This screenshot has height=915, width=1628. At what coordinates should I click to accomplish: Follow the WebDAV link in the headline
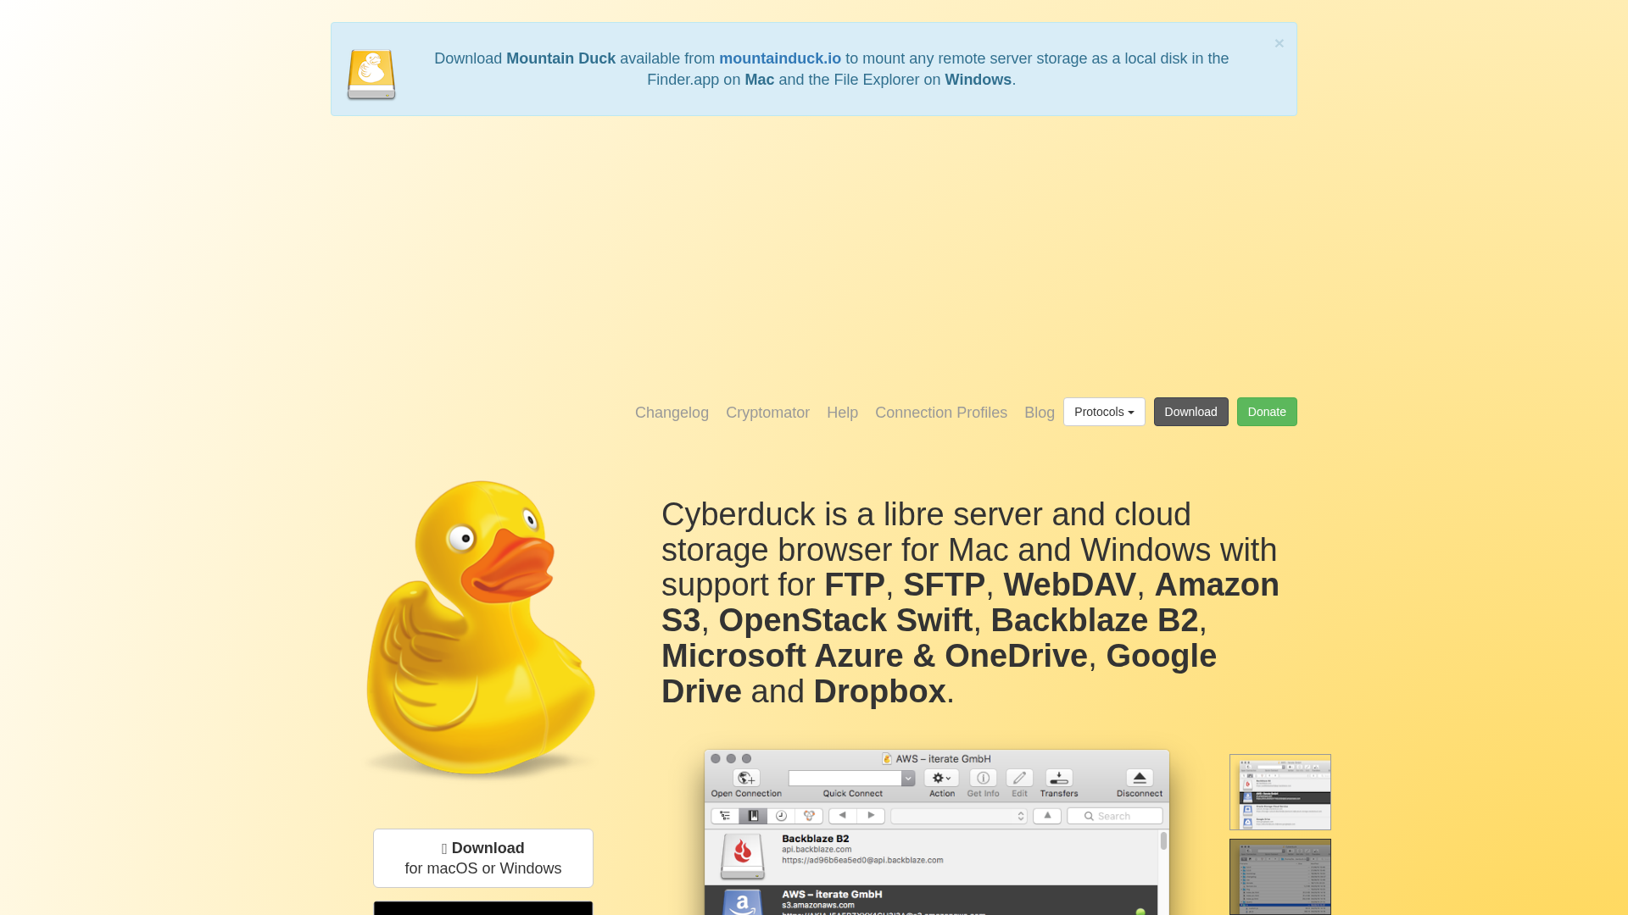coord(1069,585)
